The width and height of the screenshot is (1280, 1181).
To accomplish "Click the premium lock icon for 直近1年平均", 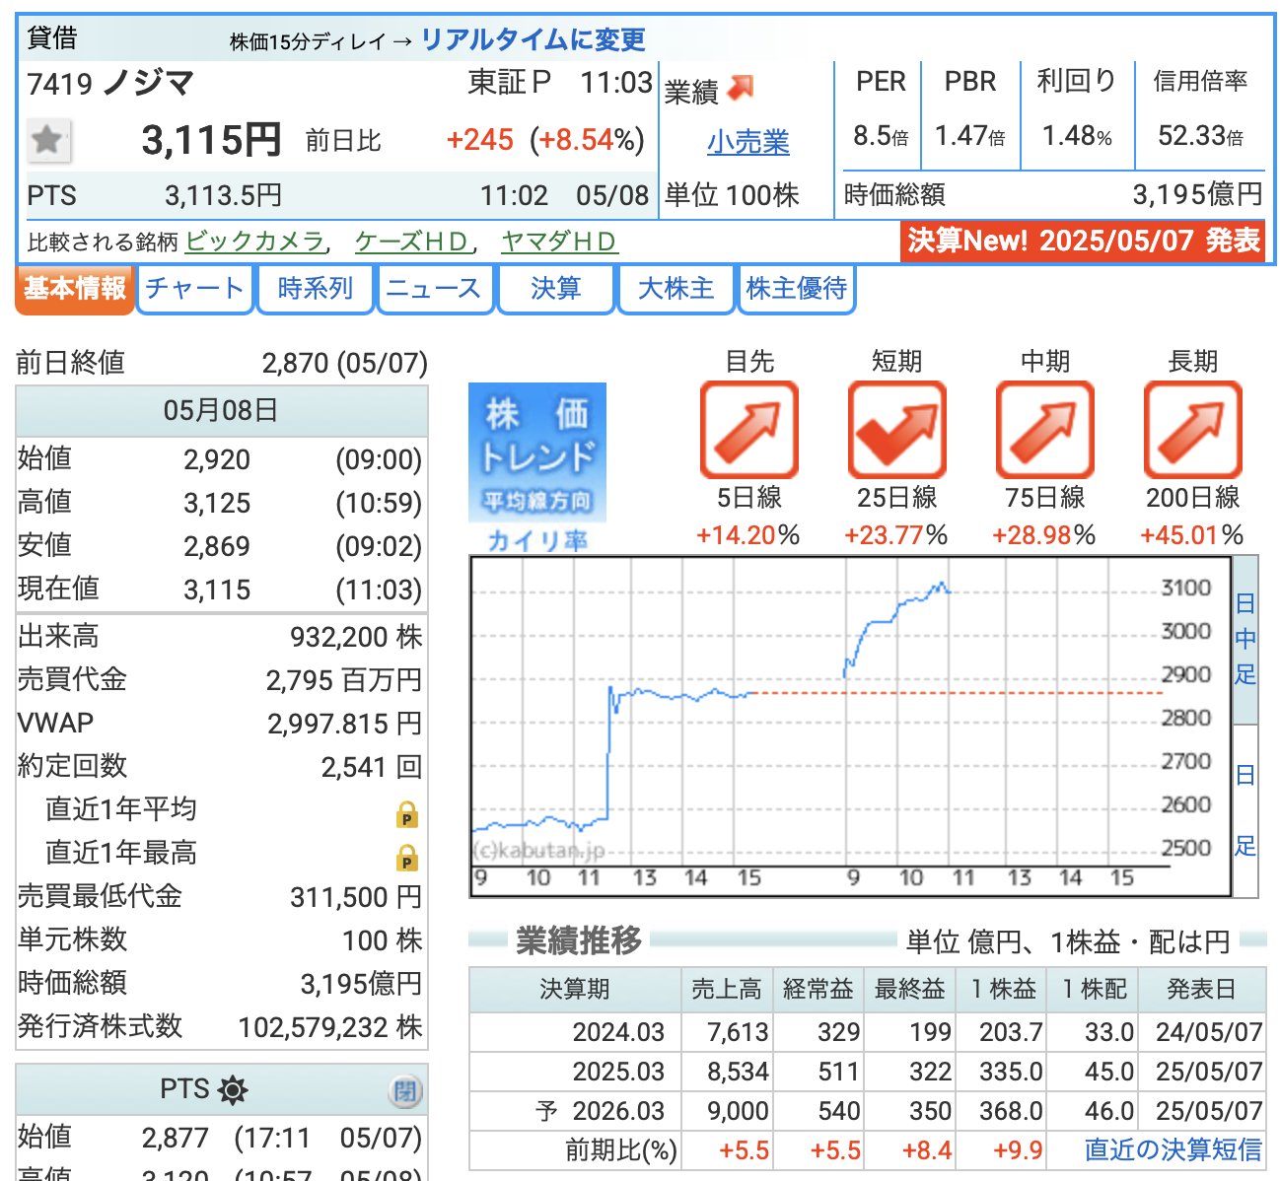I will click(x=407, y=814).
